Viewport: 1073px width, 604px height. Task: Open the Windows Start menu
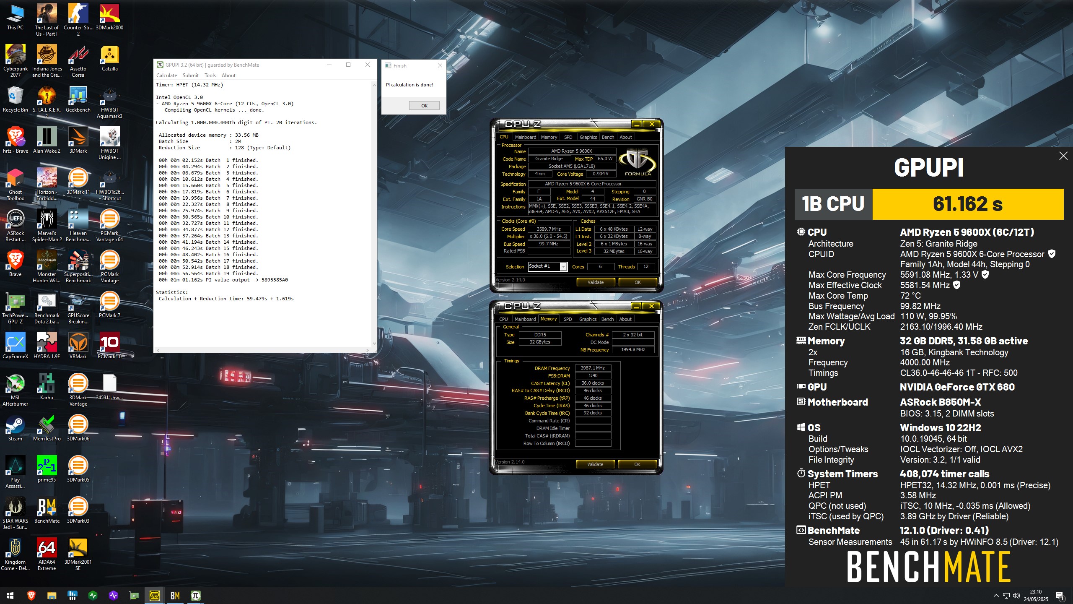(10, 595)
